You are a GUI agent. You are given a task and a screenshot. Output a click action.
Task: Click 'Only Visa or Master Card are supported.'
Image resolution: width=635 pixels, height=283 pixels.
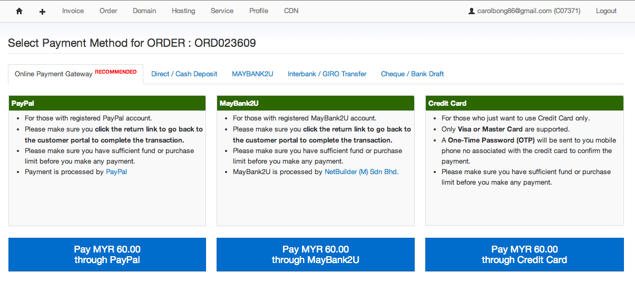point(505,129)
